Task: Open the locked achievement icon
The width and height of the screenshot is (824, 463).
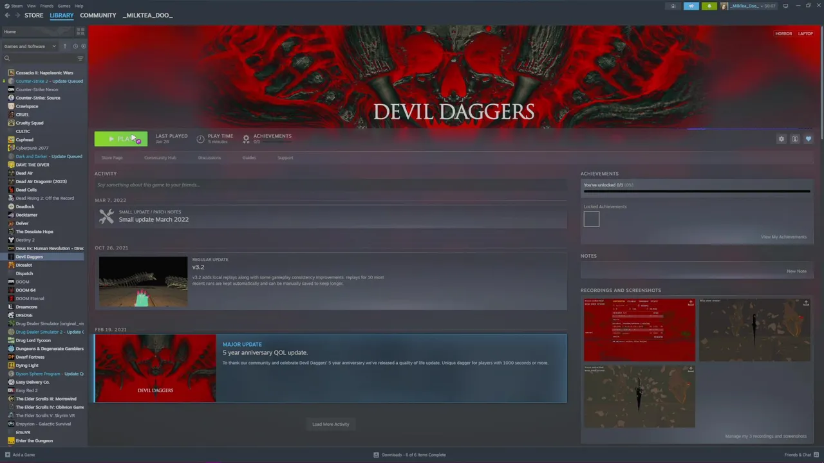Action: click(x=591, y=219)
